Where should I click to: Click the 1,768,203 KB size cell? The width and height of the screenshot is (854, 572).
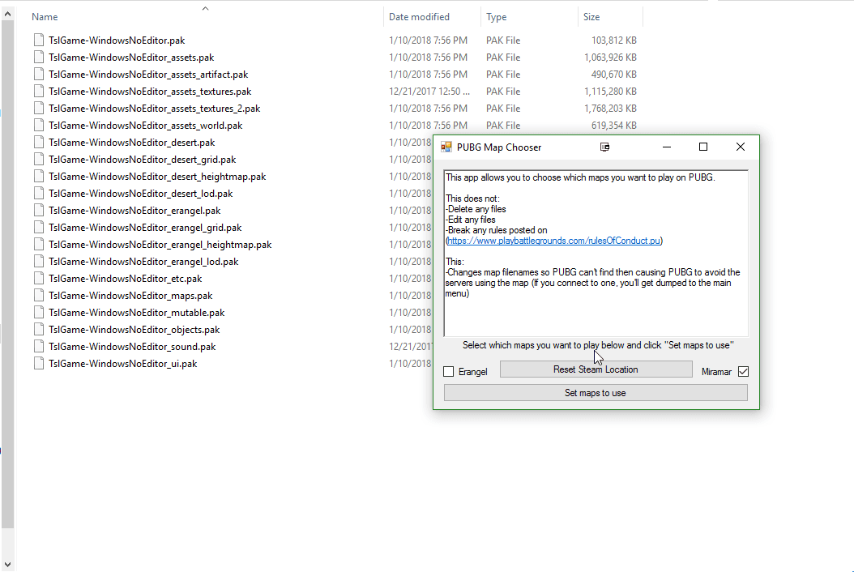[x=610, y=109]
